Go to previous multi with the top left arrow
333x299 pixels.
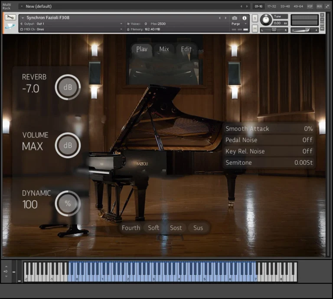coord(241,6)
